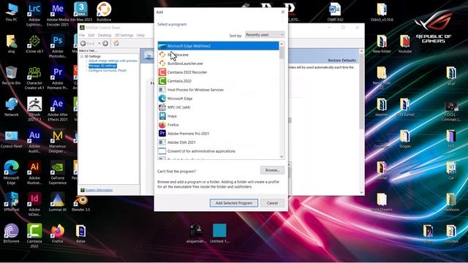Open Adobe Premiere Pro desktop shortcut

[x=58, y=78]
